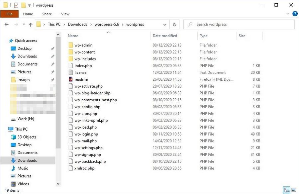This screenshot has height=194, width=299.
Task: Refresh the wordpress folder view
Action: [x=174, y=25]
